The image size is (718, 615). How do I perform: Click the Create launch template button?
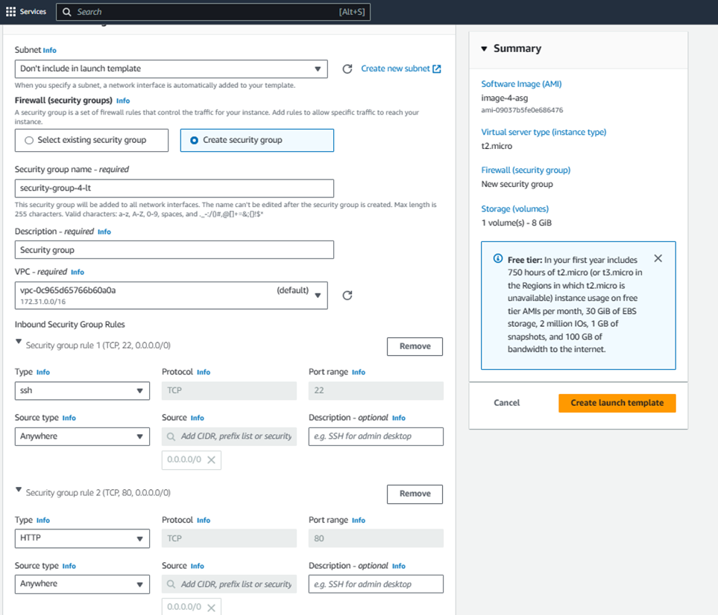point(617,403)
